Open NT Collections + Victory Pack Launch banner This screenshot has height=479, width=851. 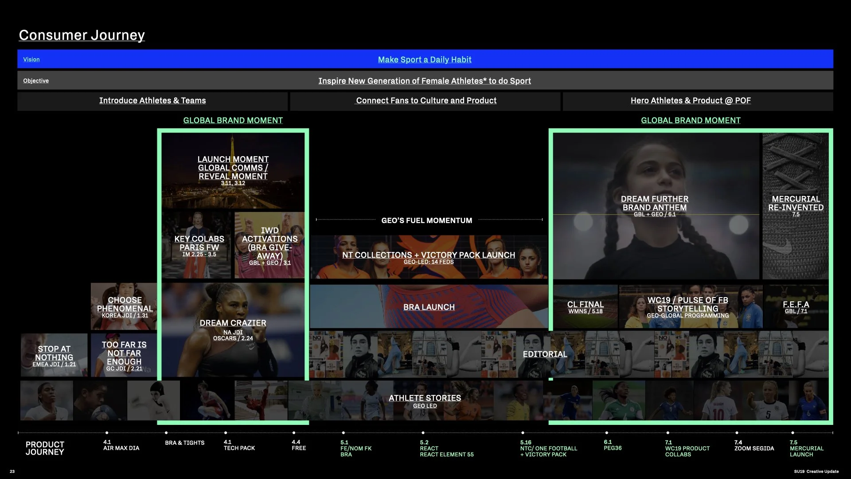coord(428,257)
